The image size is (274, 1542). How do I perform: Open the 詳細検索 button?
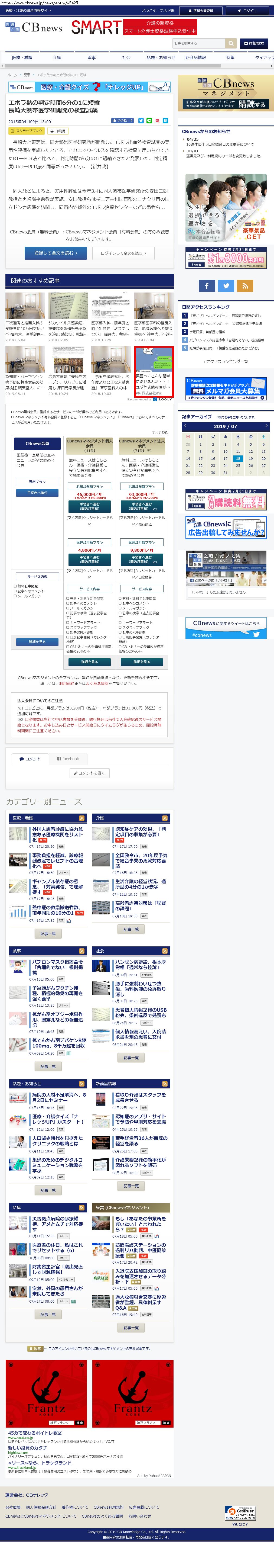[x=254, y=43]
